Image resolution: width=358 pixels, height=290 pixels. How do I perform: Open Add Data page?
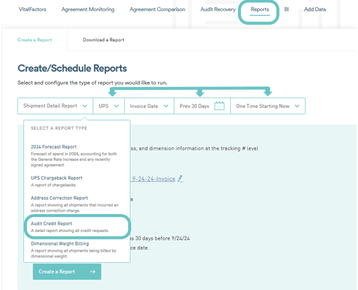(x=315, y=9)
